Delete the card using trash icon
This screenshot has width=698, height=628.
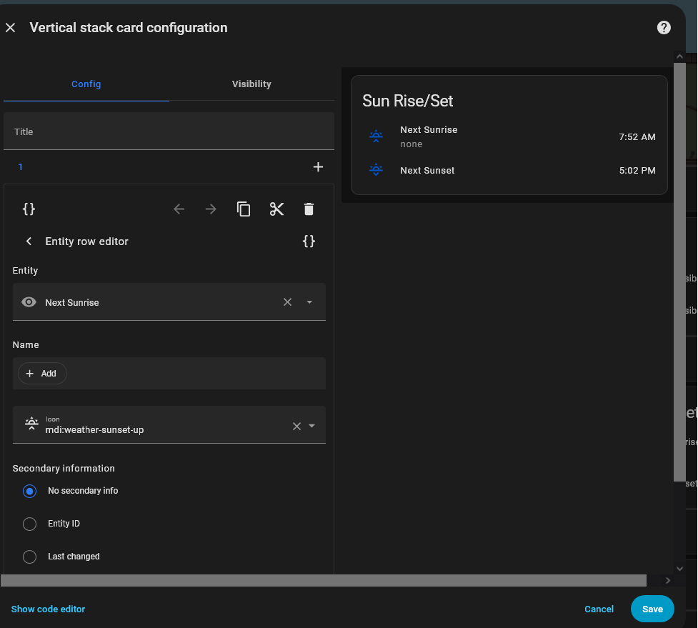[x=309, y=209]
